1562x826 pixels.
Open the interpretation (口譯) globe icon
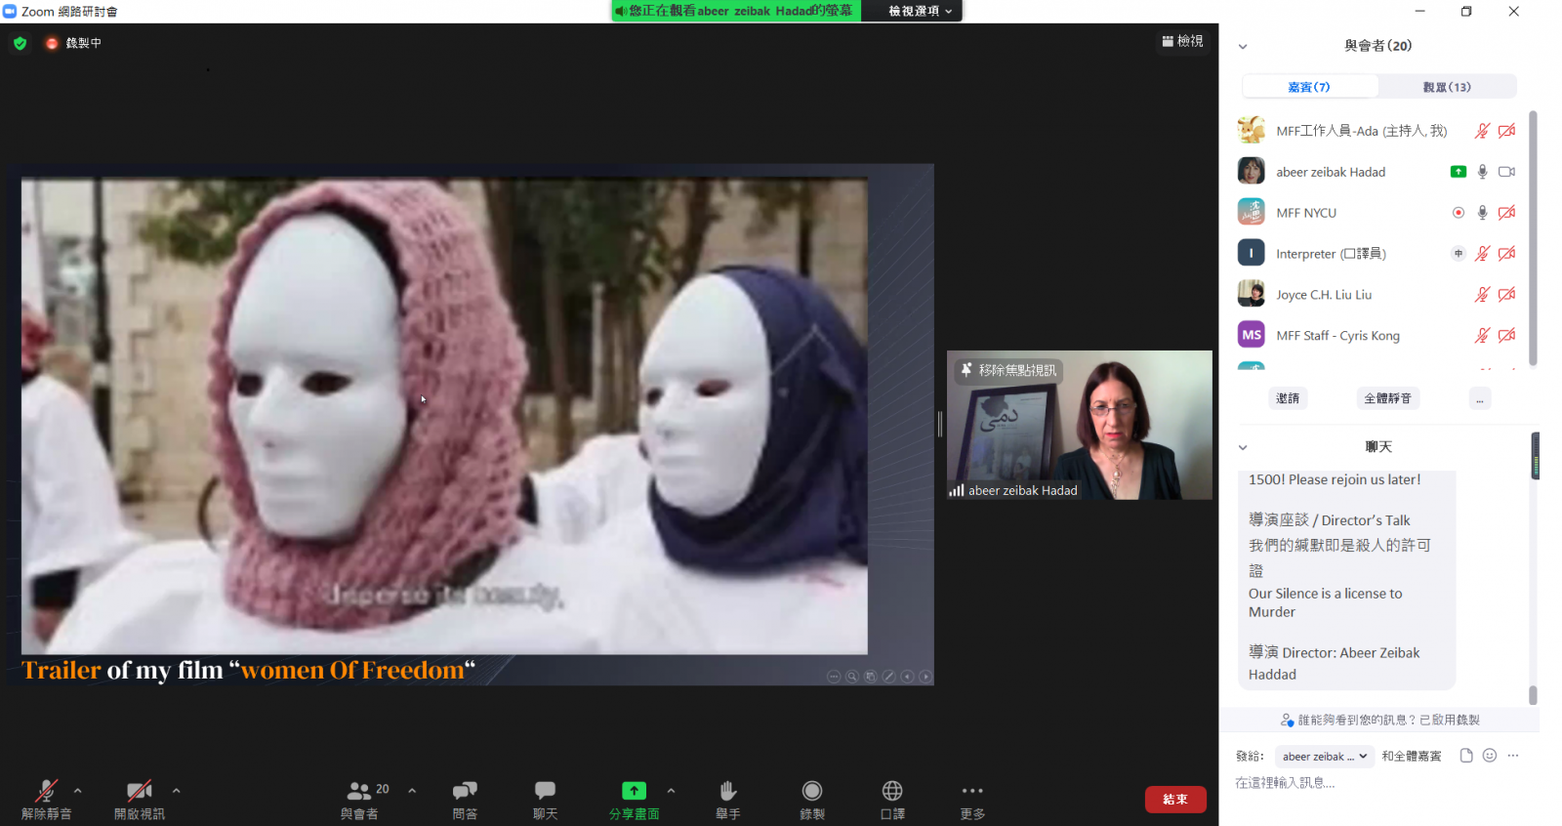point(892,791)
